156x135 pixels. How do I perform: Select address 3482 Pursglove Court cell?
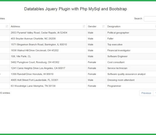coord(48,62)
